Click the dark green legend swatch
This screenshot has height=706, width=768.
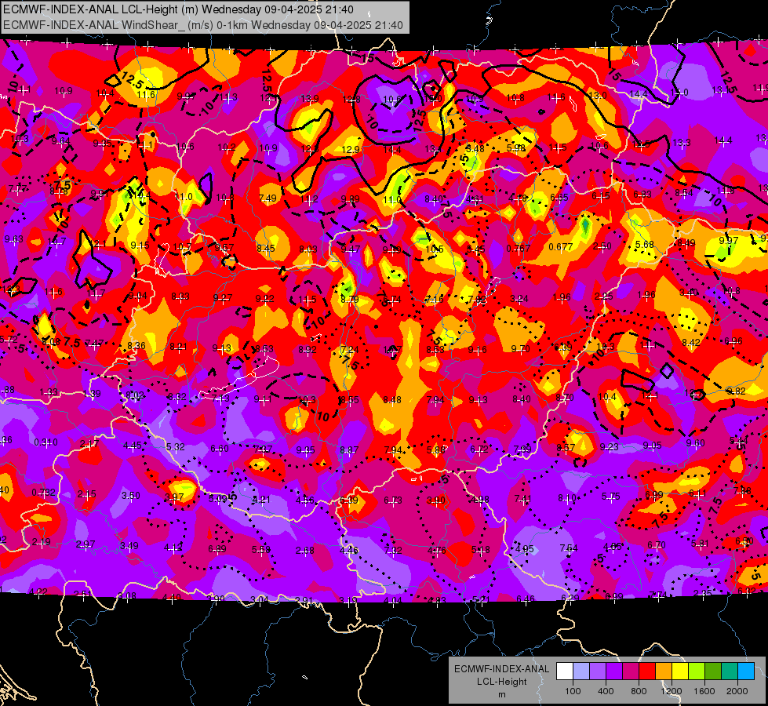point(713,671)
